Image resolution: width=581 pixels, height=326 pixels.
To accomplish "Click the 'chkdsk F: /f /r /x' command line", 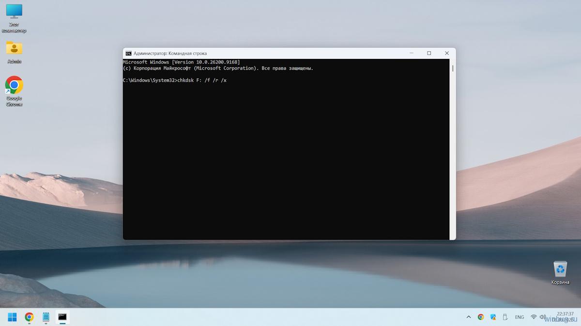I will coord(202,80).
